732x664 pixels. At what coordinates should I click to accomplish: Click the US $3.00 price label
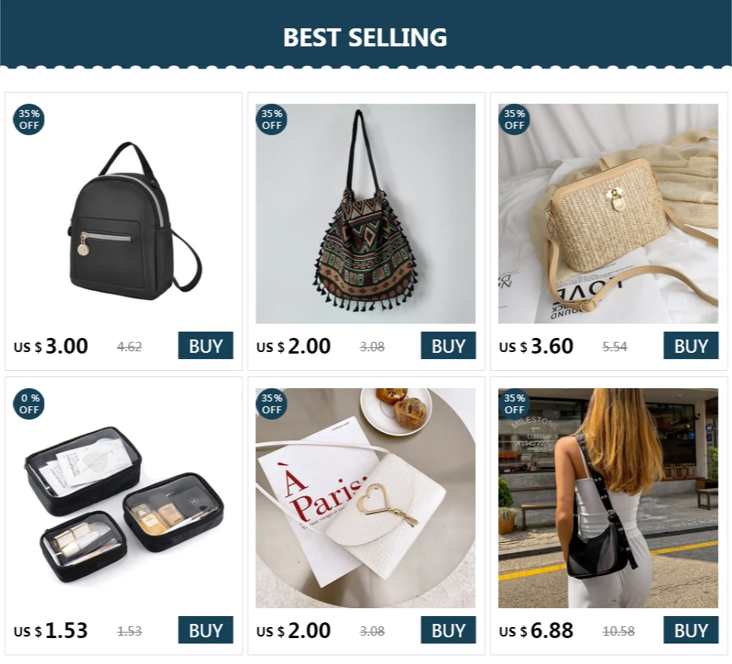(x=51, y=346)
